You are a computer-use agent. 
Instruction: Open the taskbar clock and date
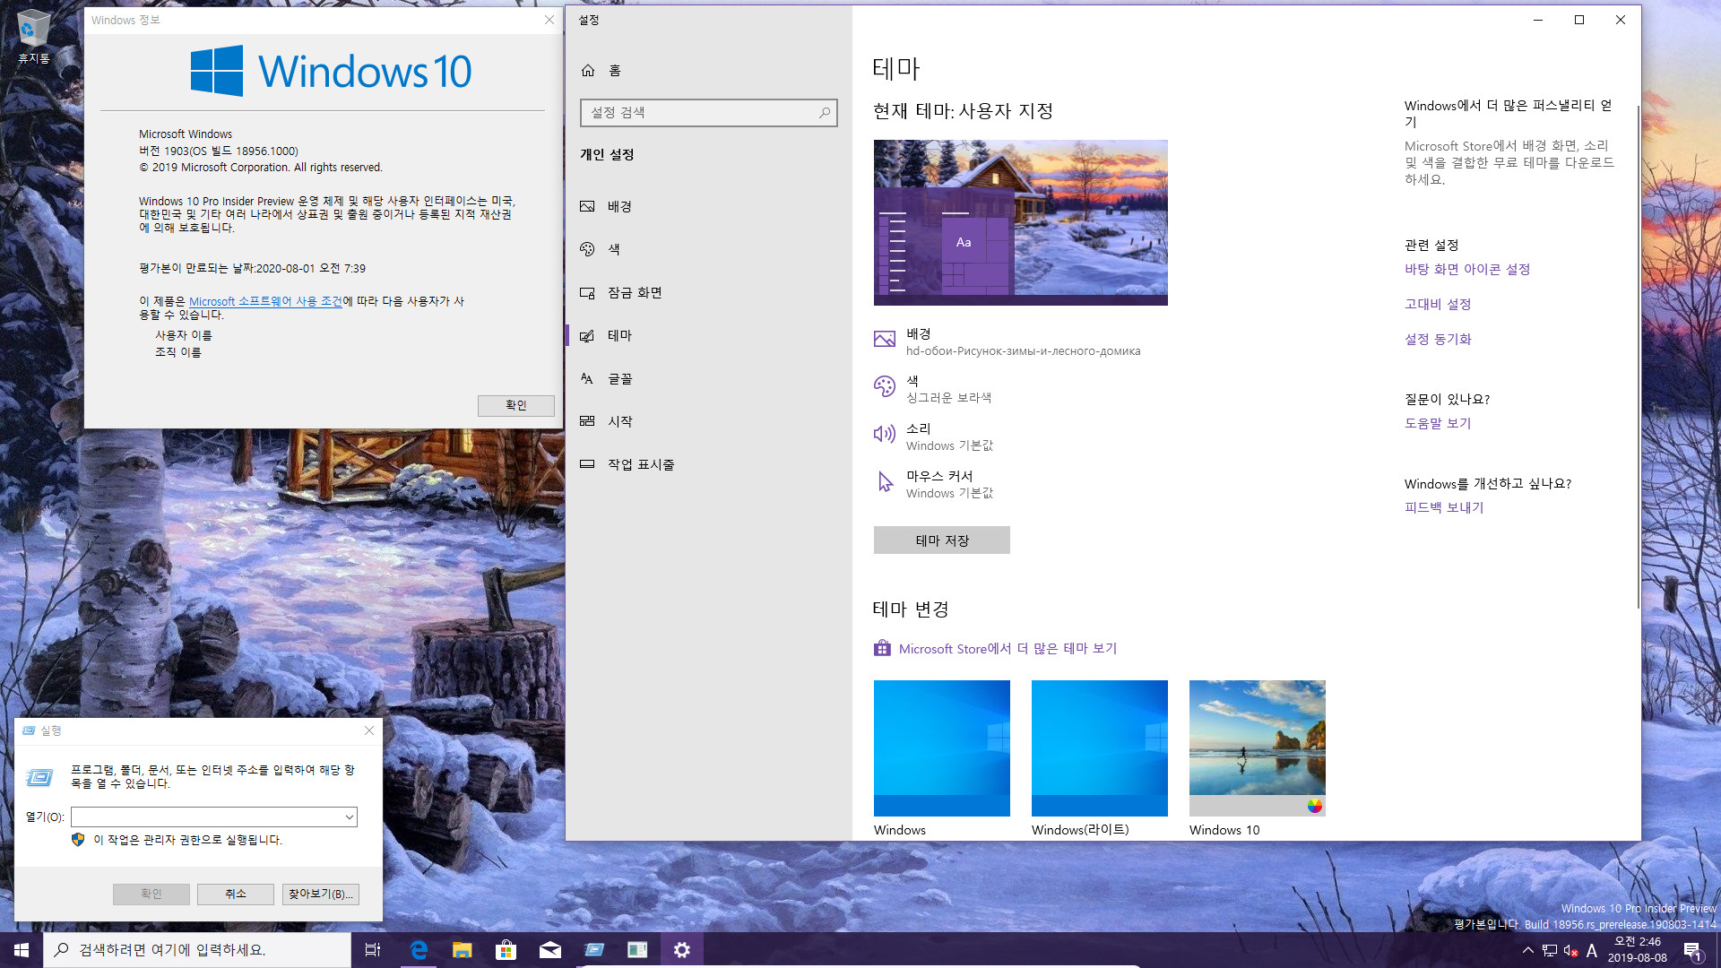1638,950
